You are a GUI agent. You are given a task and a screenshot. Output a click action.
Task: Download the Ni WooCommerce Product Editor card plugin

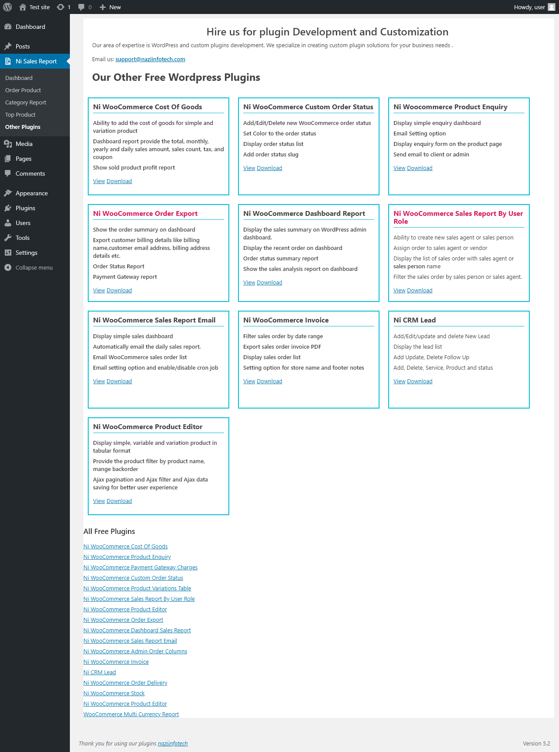click(x=119, y=501)
